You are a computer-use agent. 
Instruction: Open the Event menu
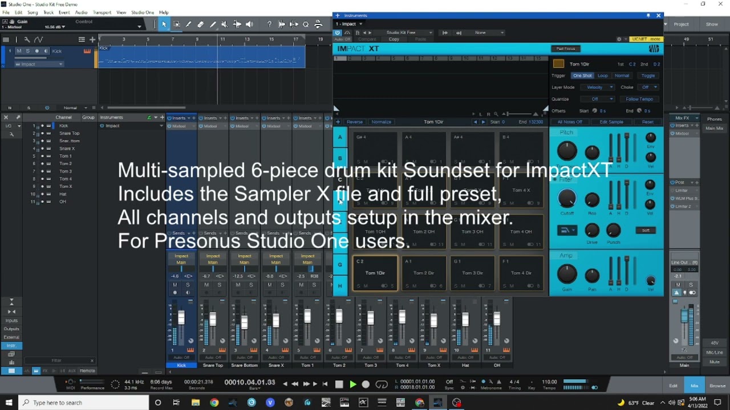click(x=64, y=13)
